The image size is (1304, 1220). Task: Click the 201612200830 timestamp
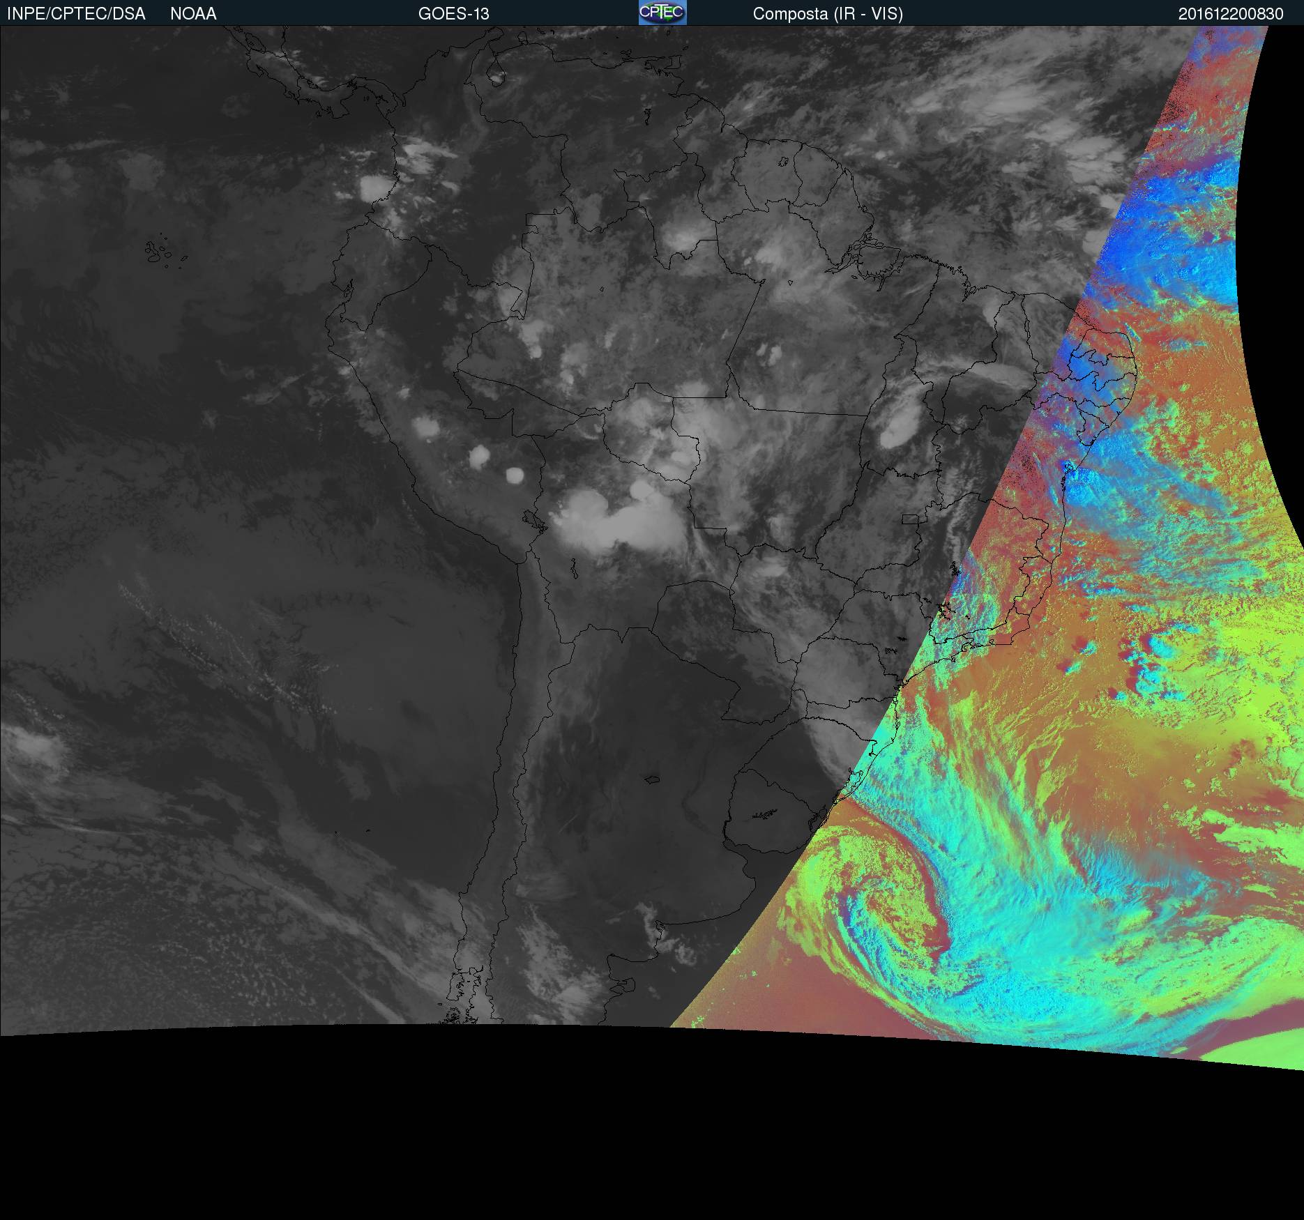[1231, 14]
